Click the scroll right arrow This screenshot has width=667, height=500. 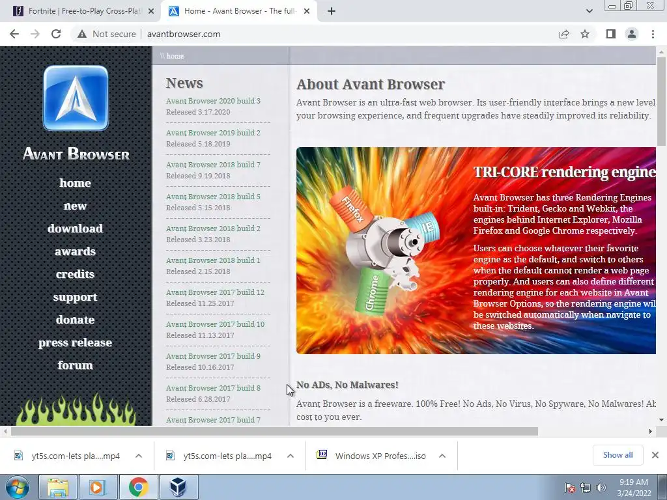click(x=651, y=432)
